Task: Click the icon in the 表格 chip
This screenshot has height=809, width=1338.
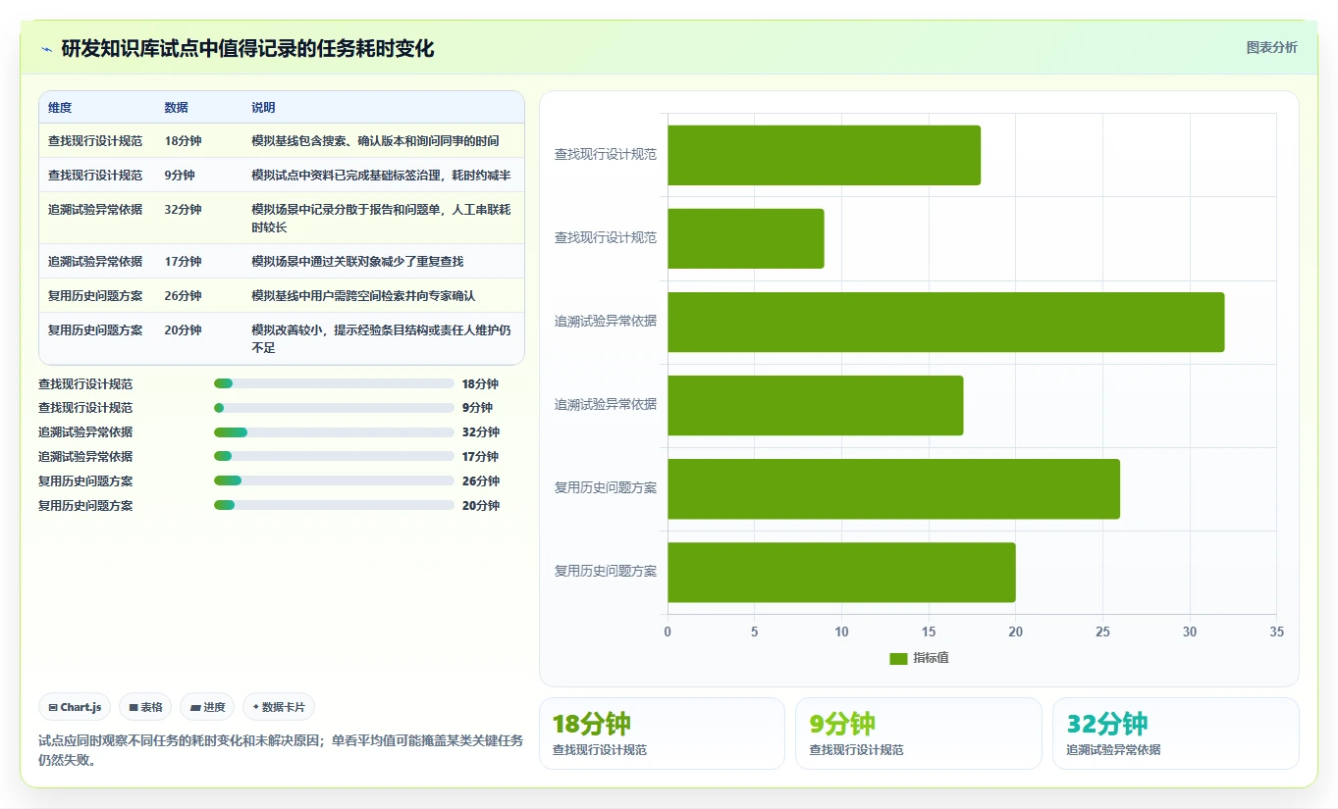Action: point(134,707)
